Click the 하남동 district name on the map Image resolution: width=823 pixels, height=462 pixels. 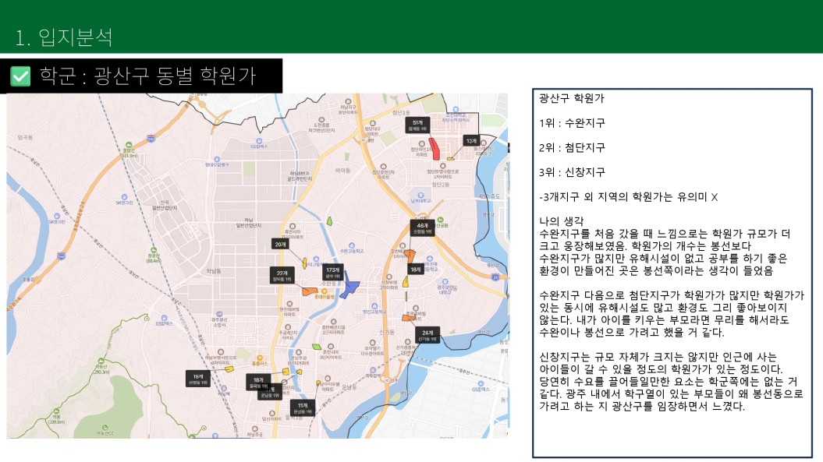pos(214,271)
